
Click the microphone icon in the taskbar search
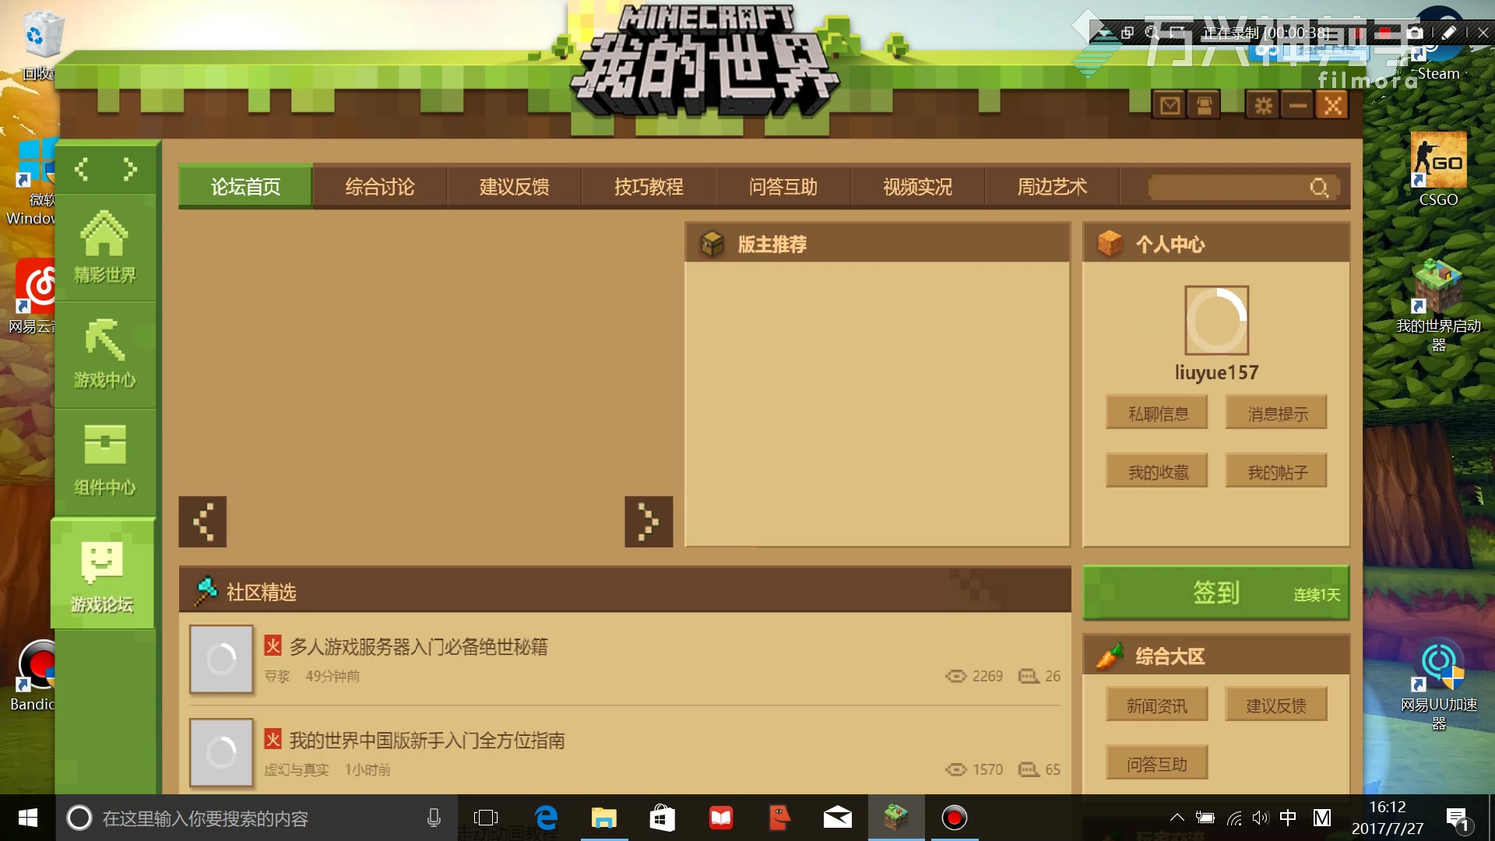pos(434,818)
